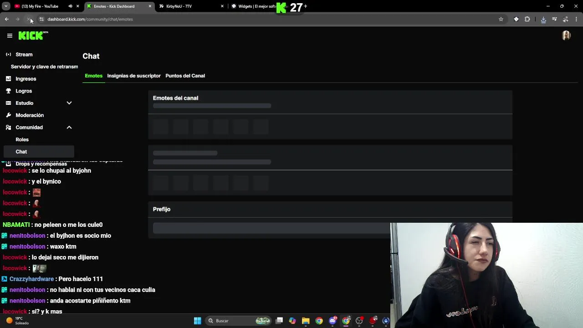Open the pinned tag-shaped extension

[516, 19]
